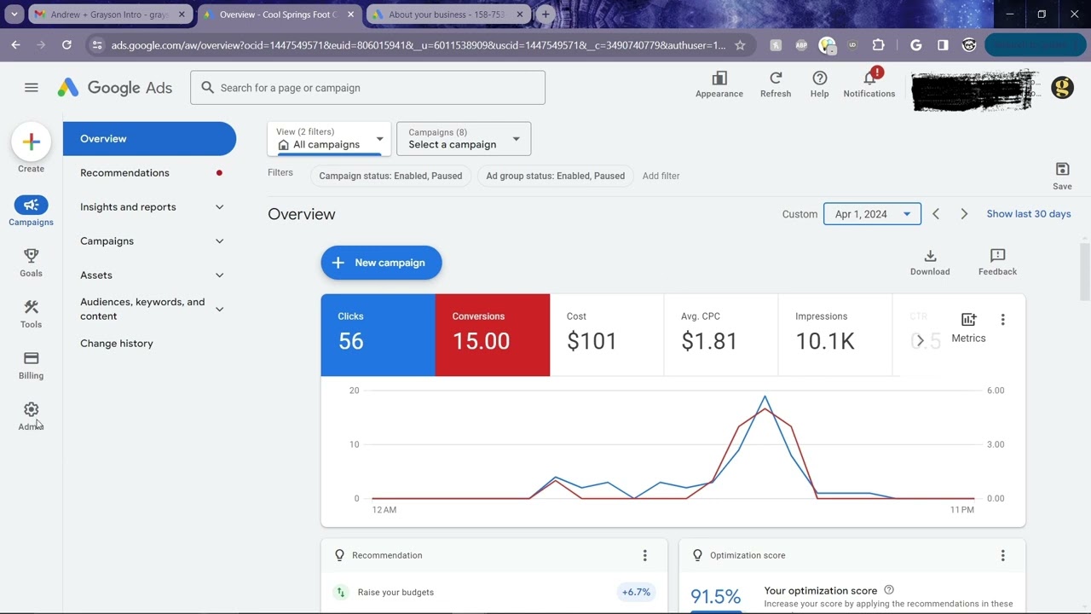Open Optimization score card three-dot menu
This screenshot has height=614, width=1091.
click(x=1002, y=555)
